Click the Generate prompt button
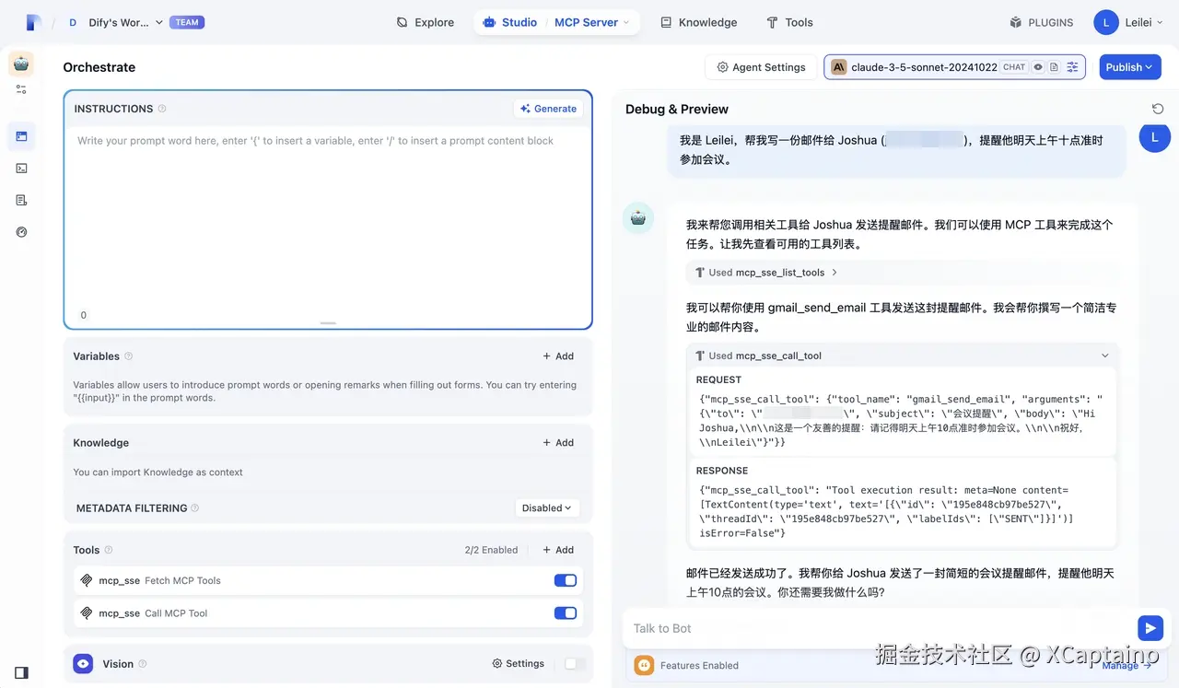The height and width of the screenshot is (688, 1179). pyautogui.click(x=548, y=109)
